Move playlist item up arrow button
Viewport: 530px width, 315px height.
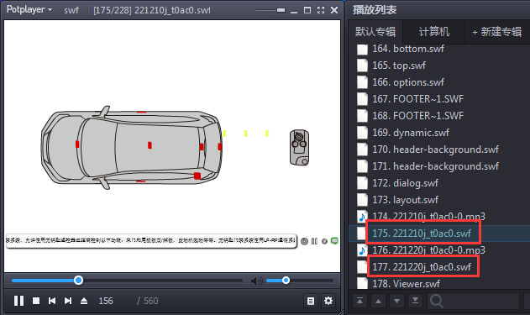pos(378,301)
